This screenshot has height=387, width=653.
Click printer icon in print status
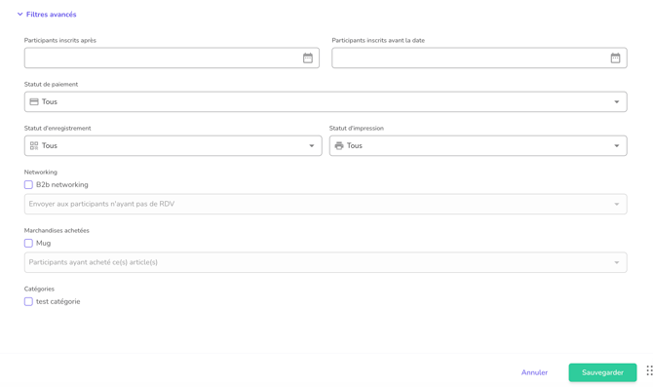pyautogui.click(x=339, y=146)
